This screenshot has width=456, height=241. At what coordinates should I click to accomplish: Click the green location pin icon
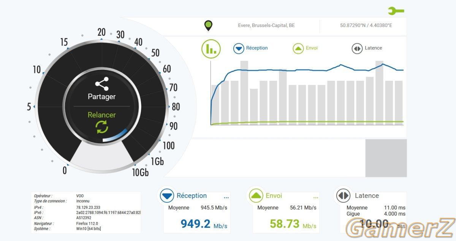208,26
